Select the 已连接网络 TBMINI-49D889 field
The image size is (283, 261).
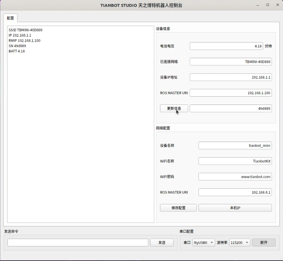pos(231,62)
